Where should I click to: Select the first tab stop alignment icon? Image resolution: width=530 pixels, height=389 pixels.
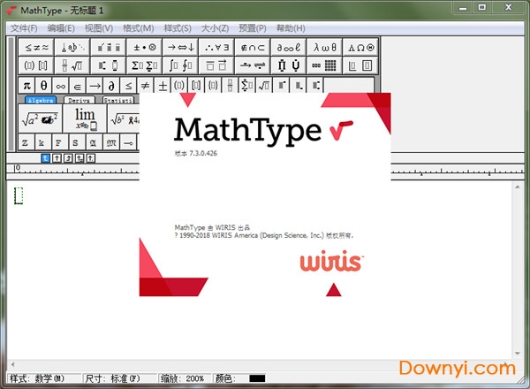[47, 157]
